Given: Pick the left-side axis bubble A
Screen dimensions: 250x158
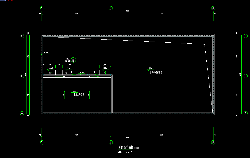Looking at the screenshot, I should tap(22, 113).
